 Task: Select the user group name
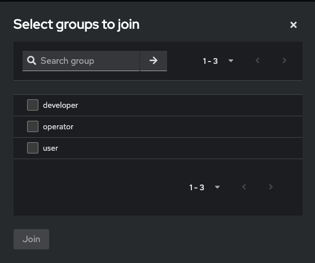tap(50, 148)
